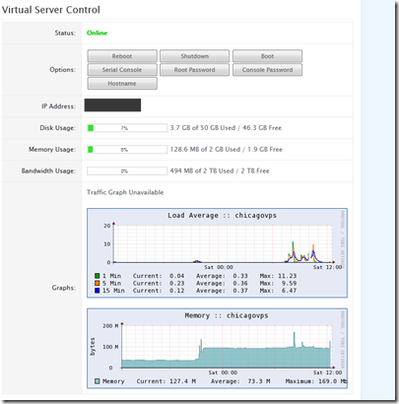Click the Shutdown button
Screen dimensions: 399x404
point(195,56)
